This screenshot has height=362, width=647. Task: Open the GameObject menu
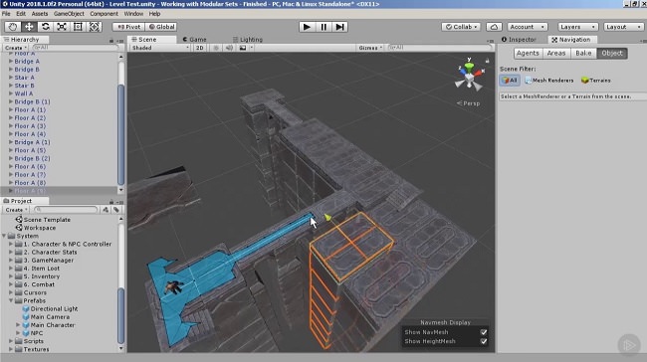69,14
